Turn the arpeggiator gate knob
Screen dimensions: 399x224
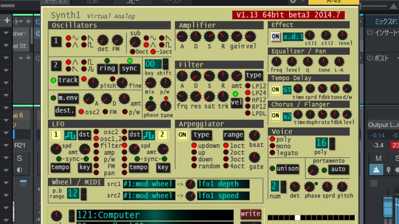point(254,157)
